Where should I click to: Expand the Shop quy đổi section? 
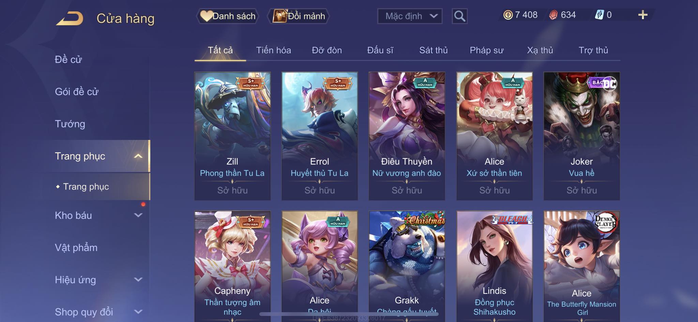138,312
